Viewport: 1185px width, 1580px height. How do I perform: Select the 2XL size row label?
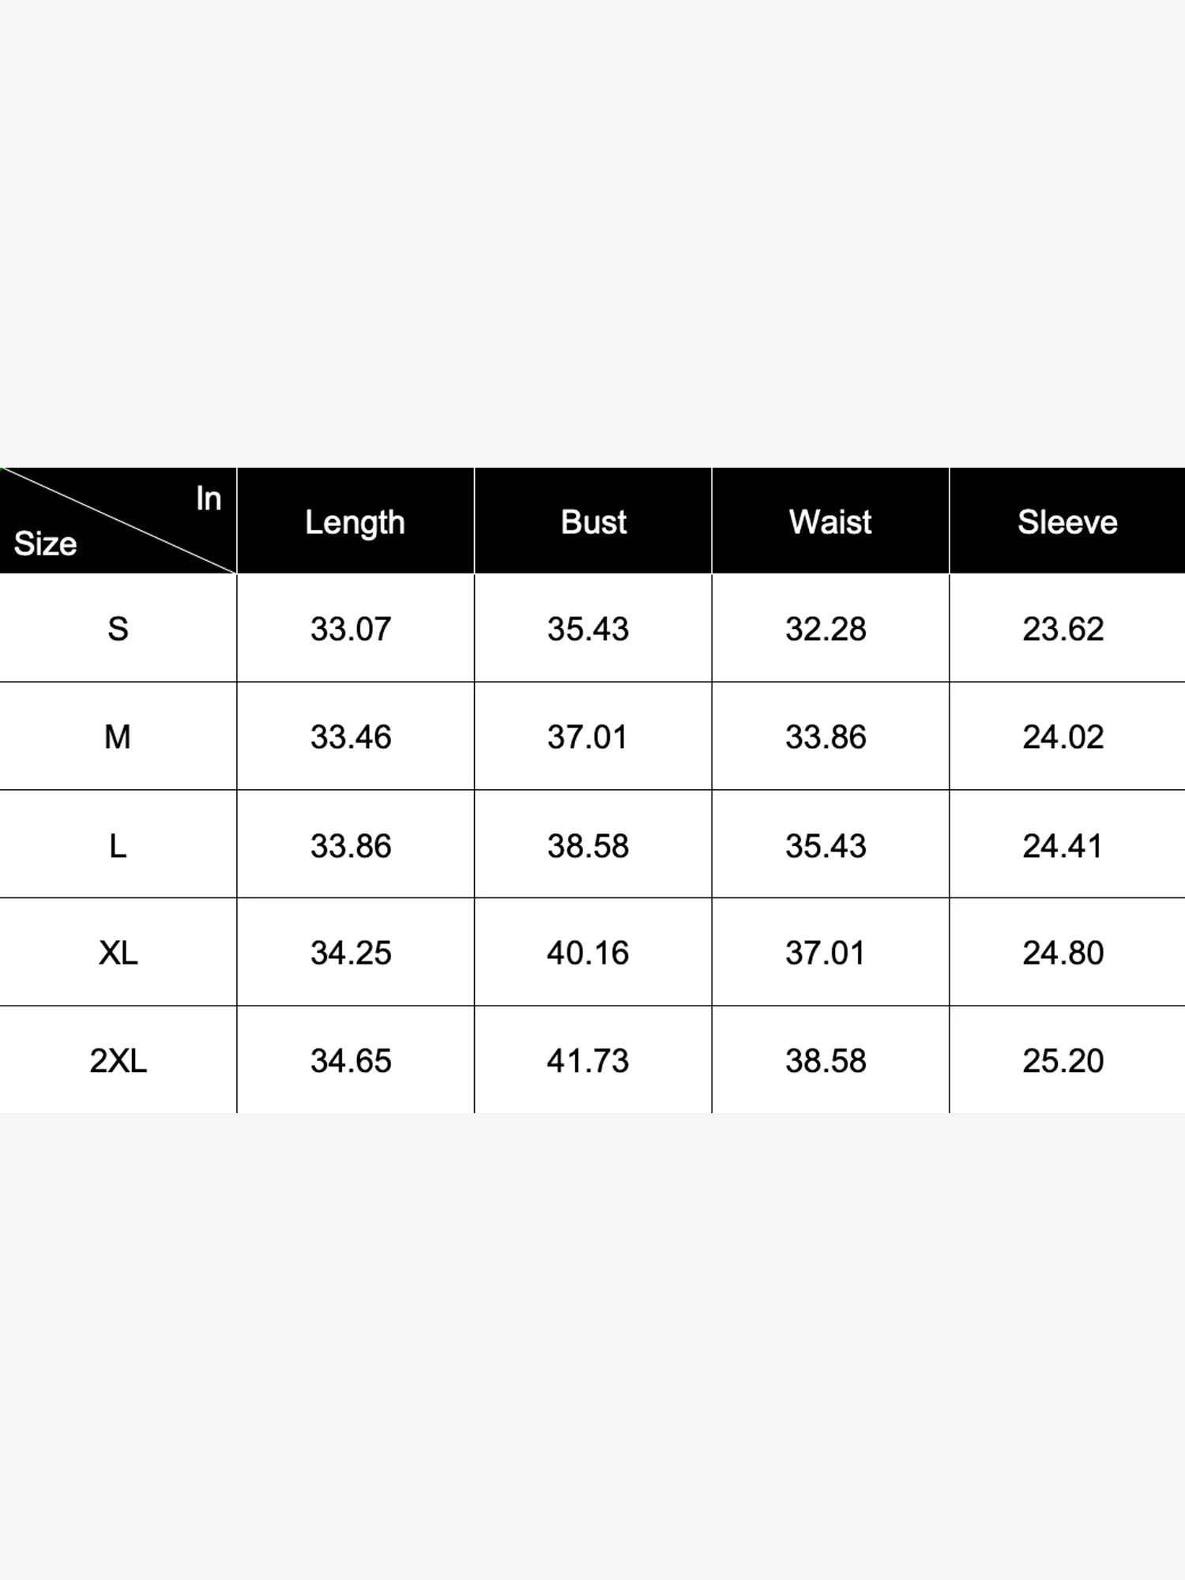118,1060
